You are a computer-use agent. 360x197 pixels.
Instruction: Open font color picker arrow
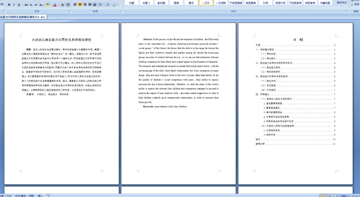[x=58, y=5]
